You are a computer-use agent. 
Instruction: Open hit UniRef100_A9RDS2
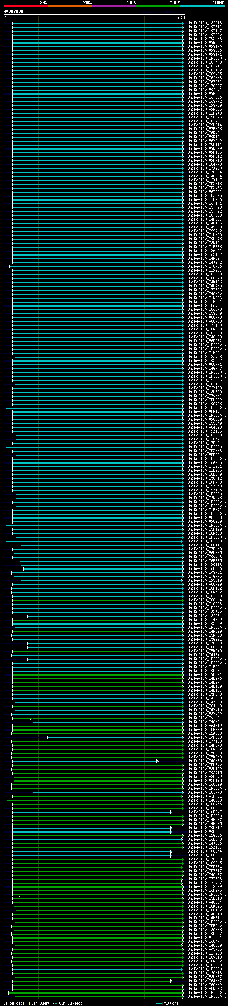click(204, 42)
